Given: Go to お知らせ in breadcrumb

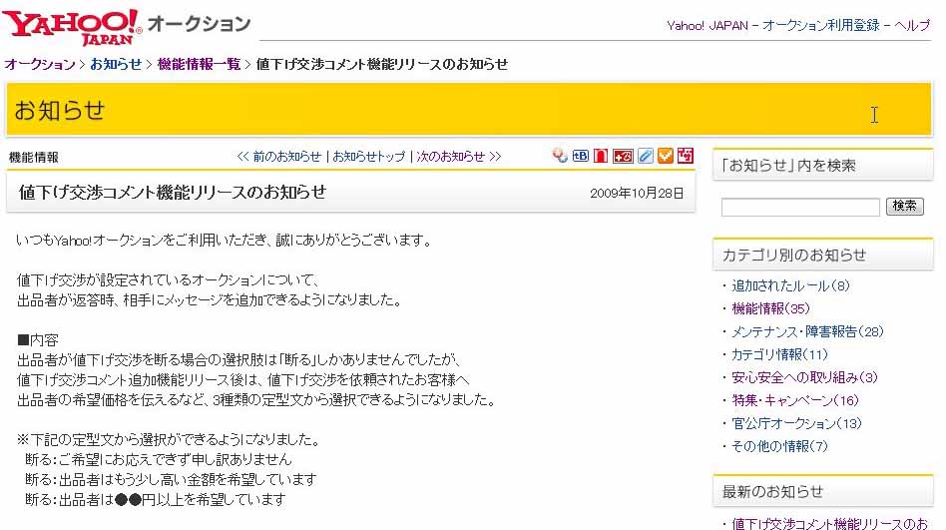Looking at the screenshot, I should [116, 64].
